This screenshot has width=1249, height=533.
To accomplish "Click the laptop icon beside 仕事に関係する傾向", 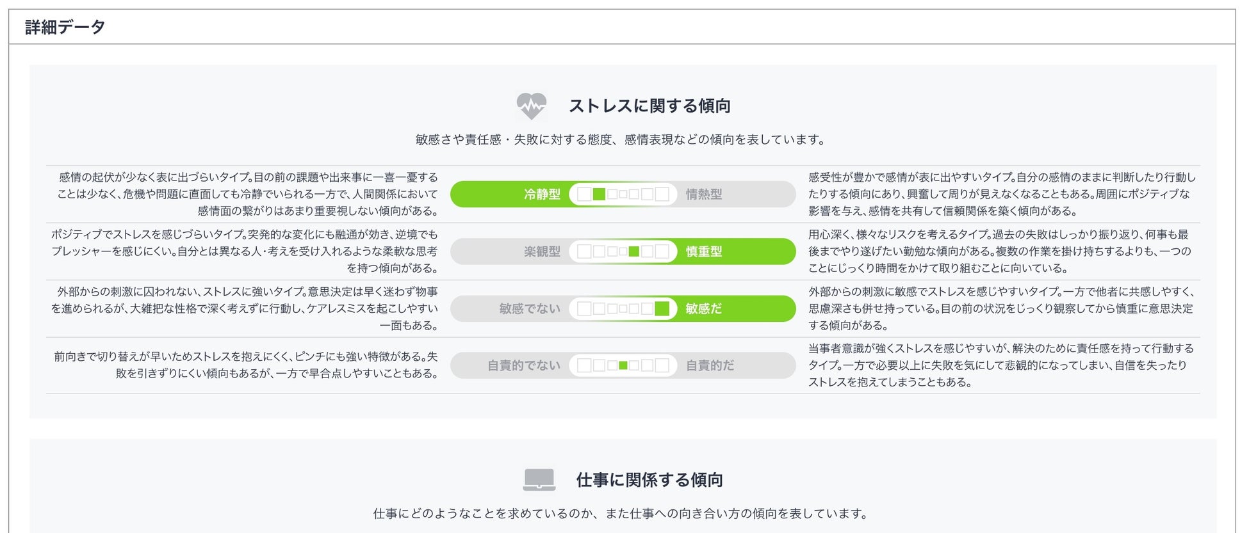I will point(539,480).
